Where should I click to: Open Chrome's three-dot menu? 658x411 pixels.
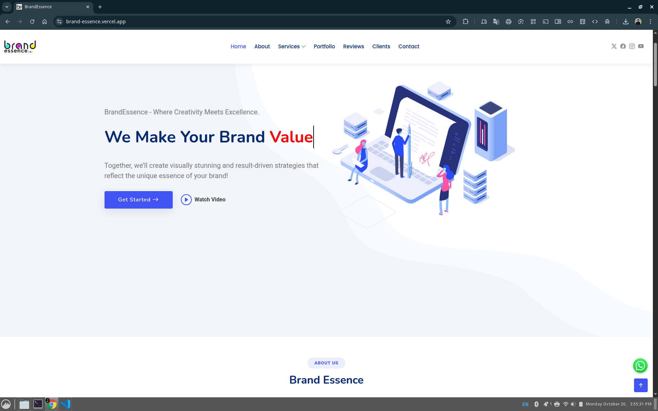point(650,22)
